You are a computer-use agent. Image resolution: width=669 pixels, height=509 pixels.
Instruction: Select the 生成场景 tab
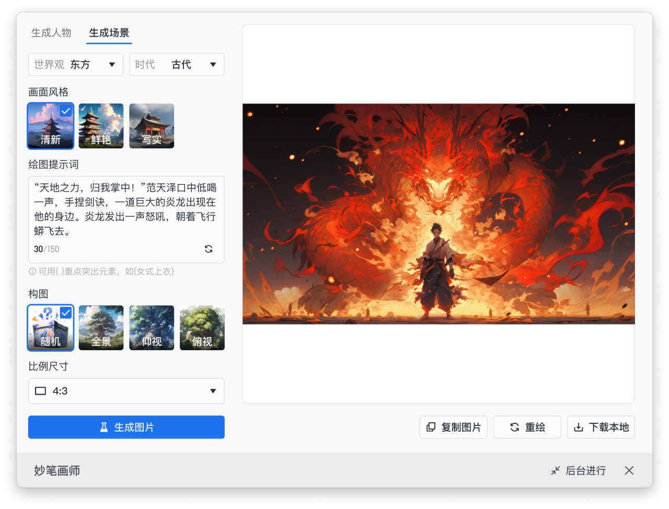109,32
